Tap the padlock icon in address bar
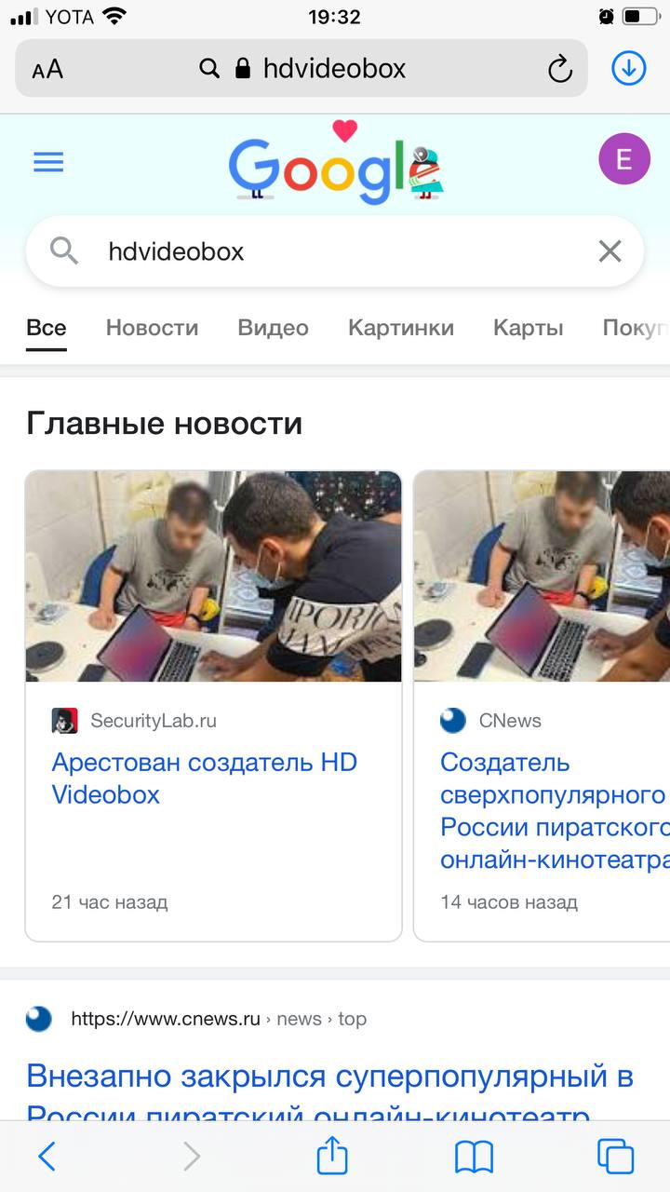Viewport: 670px width, 1192px height. pyautogui.click(x=243, y=68)
